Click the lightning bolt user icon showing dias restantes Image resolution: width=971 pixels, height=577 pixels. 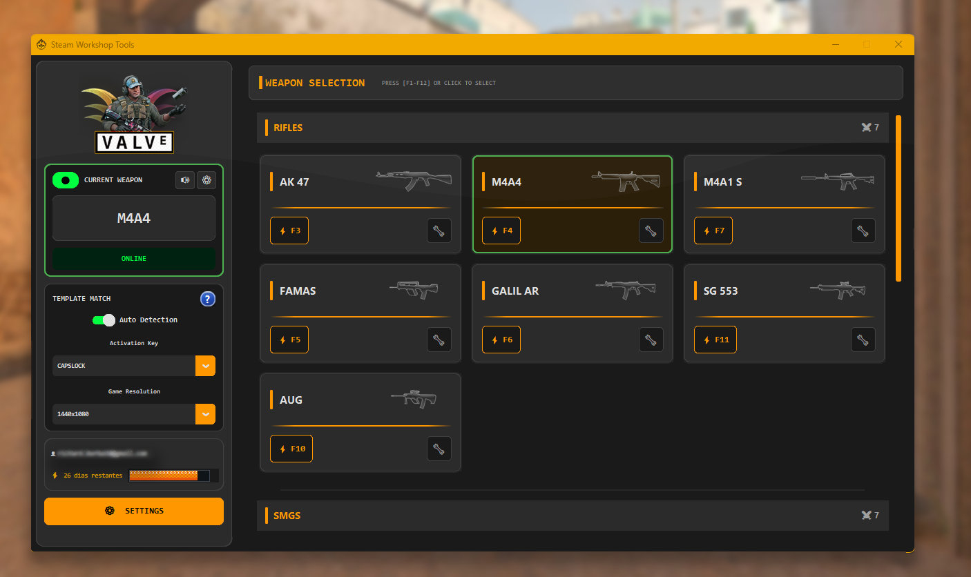(55, 475)
